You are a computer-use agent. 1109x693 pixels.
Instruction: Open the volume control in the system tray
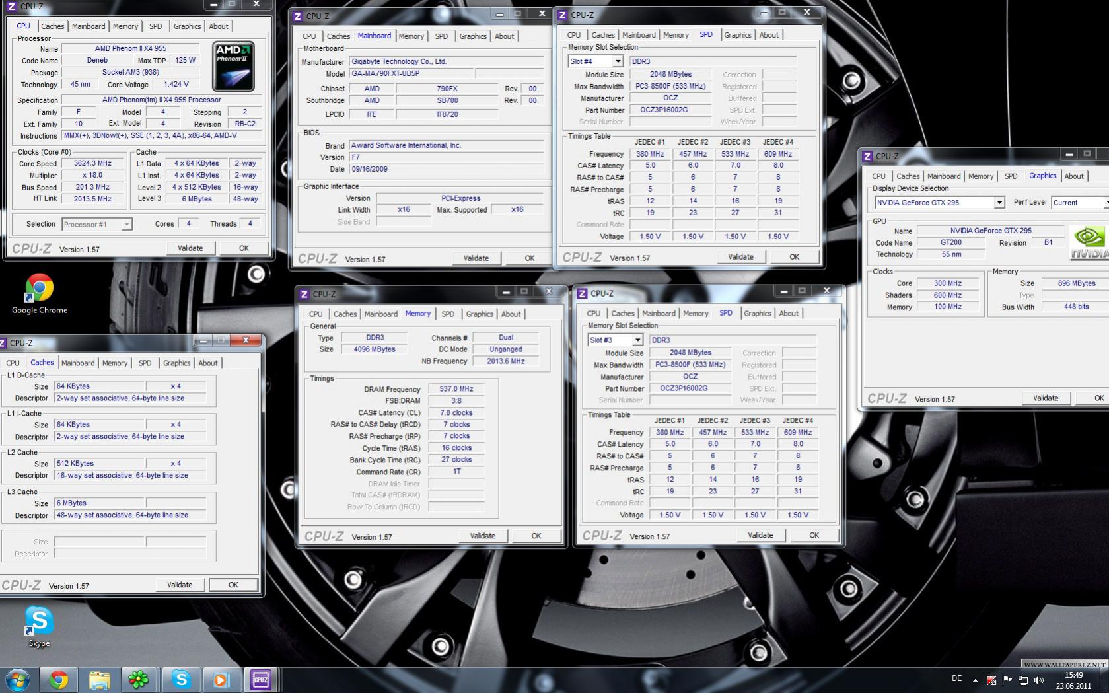coord(1039,680)
